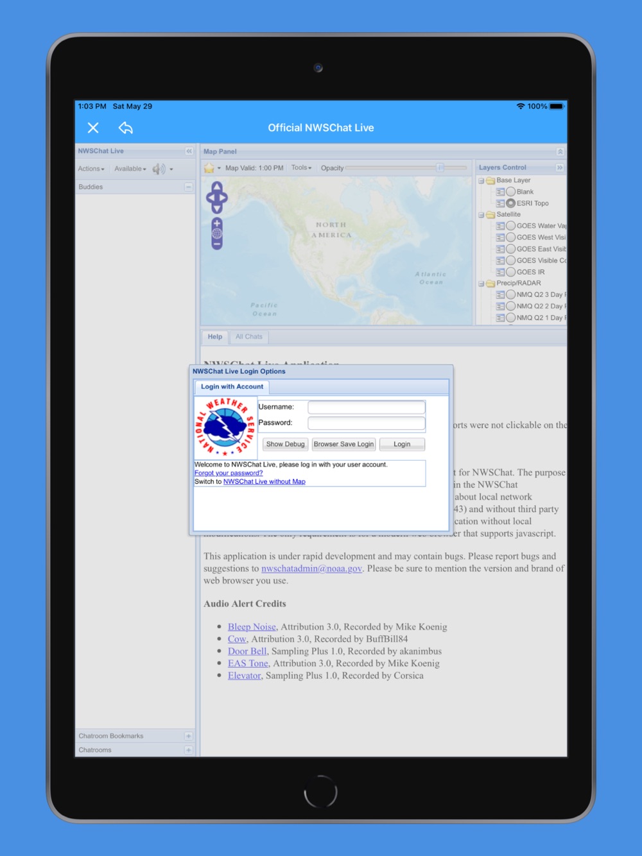Zoom in on the map
Image resolution: width=642 pixels, height=856 pixels.
coord(217,223)
